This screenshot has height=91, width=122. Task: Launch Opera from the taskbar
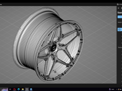pyautogui.click(x=14, y=89)
